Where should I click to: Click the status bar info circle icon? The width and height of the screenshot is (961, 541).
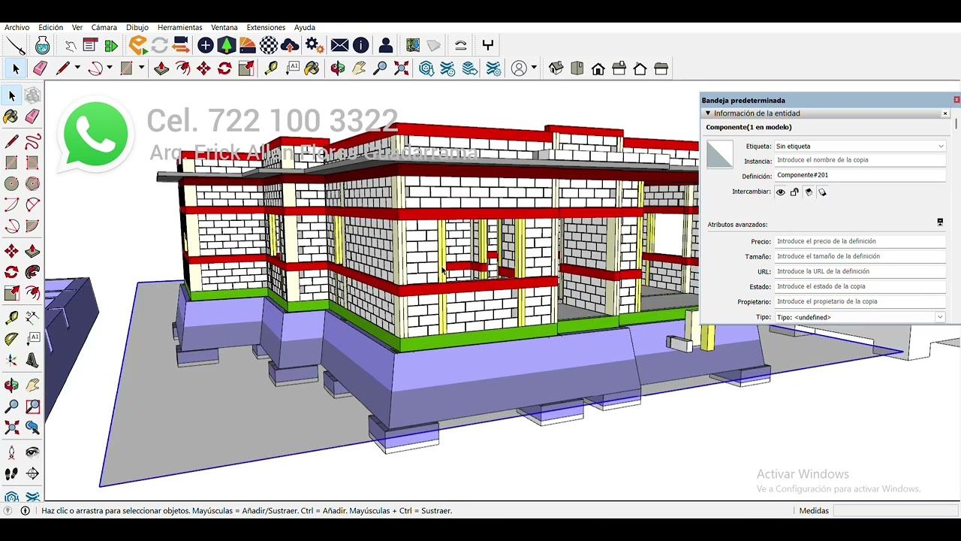(25, 510)
